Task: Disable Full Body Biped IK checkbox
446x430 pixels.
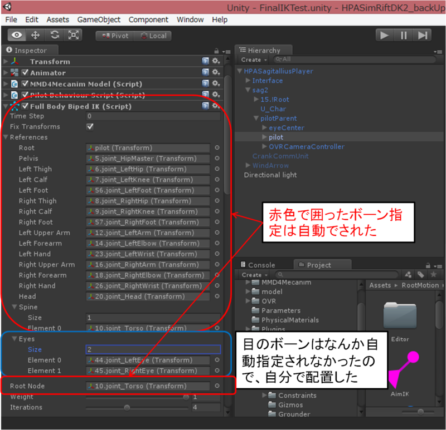Action: 25,106
